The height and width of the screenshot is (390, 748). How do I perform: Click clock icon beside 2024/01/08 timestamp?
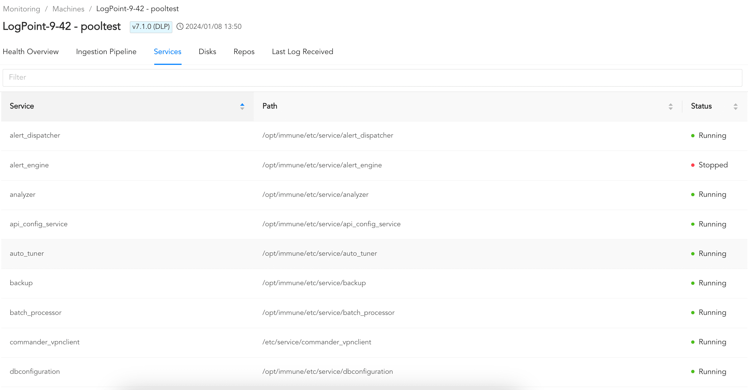[180, 26]
